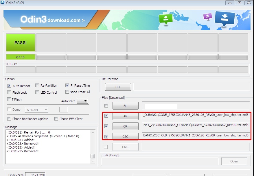Click the small field next to AP RAM

tap(64, 110)
